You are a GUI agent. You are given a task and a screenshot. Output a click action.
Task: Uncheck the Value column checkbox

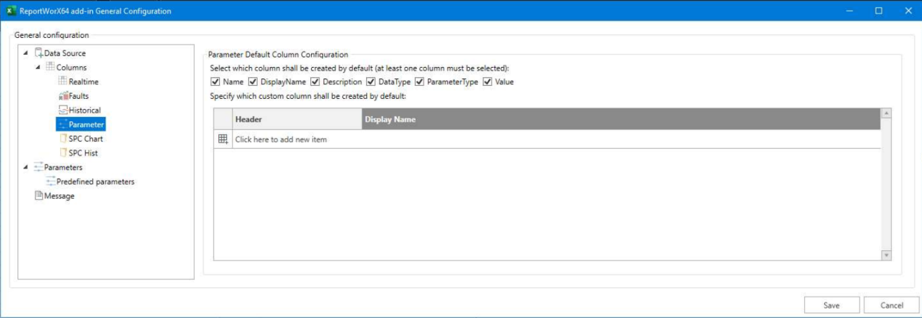[487, 82]
